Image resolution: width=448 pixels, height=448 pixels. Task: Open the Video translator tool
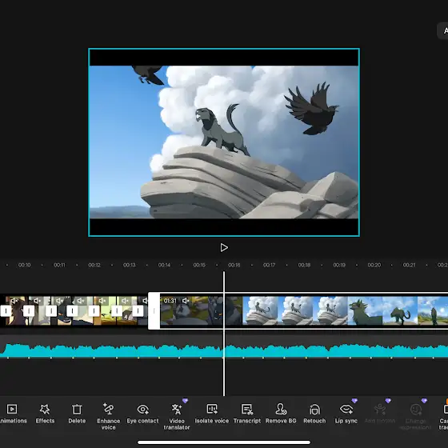click(177, 417)
